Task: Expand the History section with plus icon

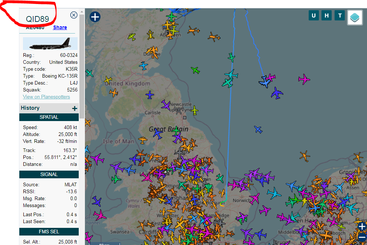Action: (x=75, y=108)
